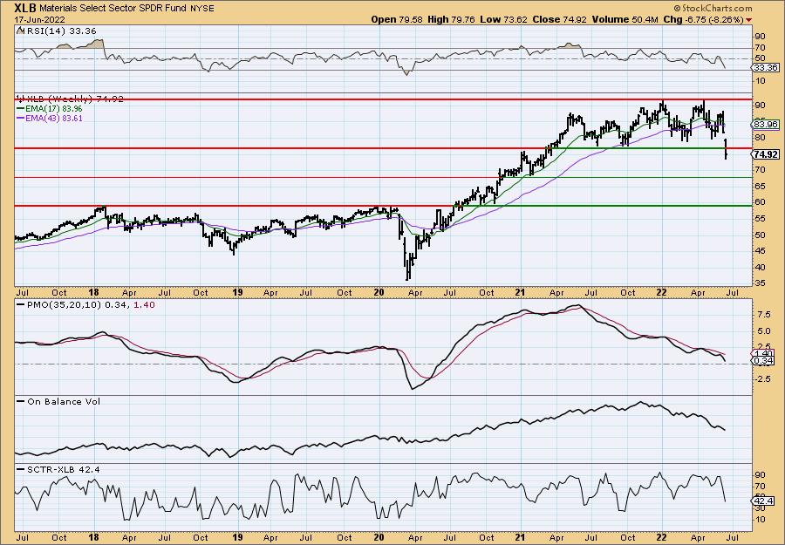Click the 40 level on the price axis

[x=760, y=267]
